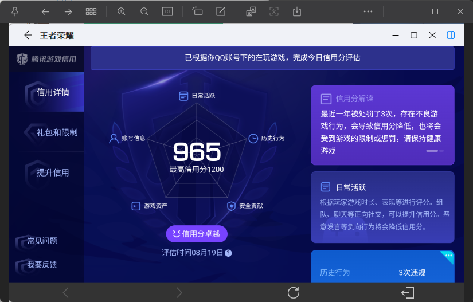473x302 pixels.
Task: Click the text recognition scan icon
Action: click(274, 12)
